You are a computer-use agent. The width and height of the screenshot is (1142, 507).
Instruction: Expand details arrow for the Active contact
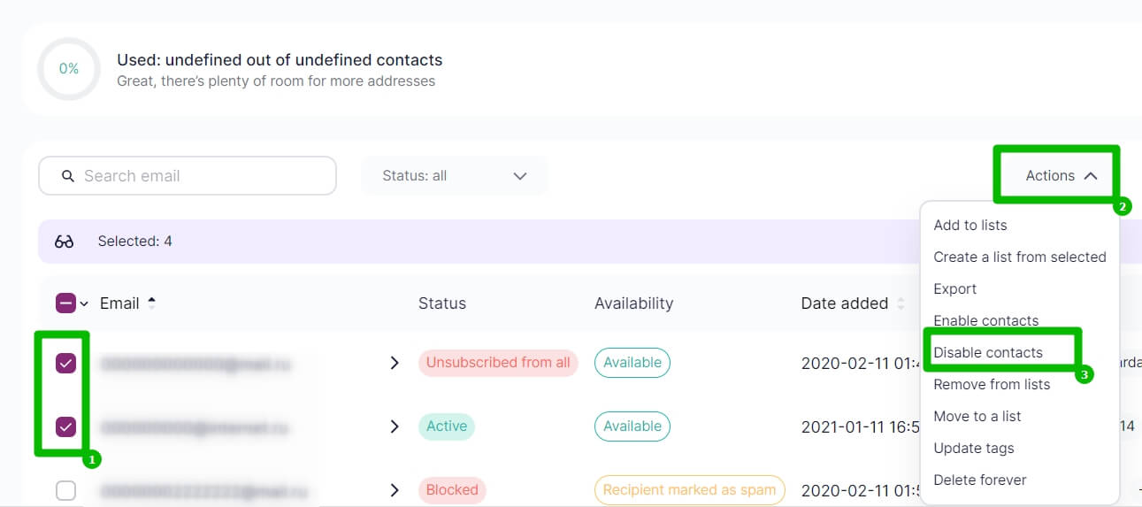395,426
